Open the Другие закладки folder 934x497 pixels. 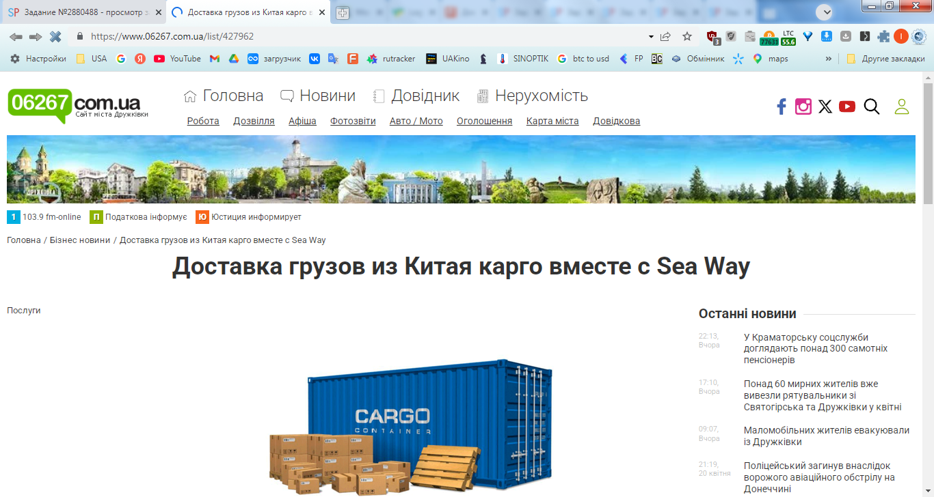[885, 59]
